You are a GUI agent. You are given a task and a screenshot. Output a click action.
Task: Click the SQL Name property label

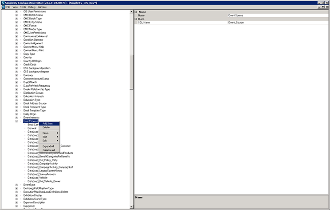(x=144, y=23)
